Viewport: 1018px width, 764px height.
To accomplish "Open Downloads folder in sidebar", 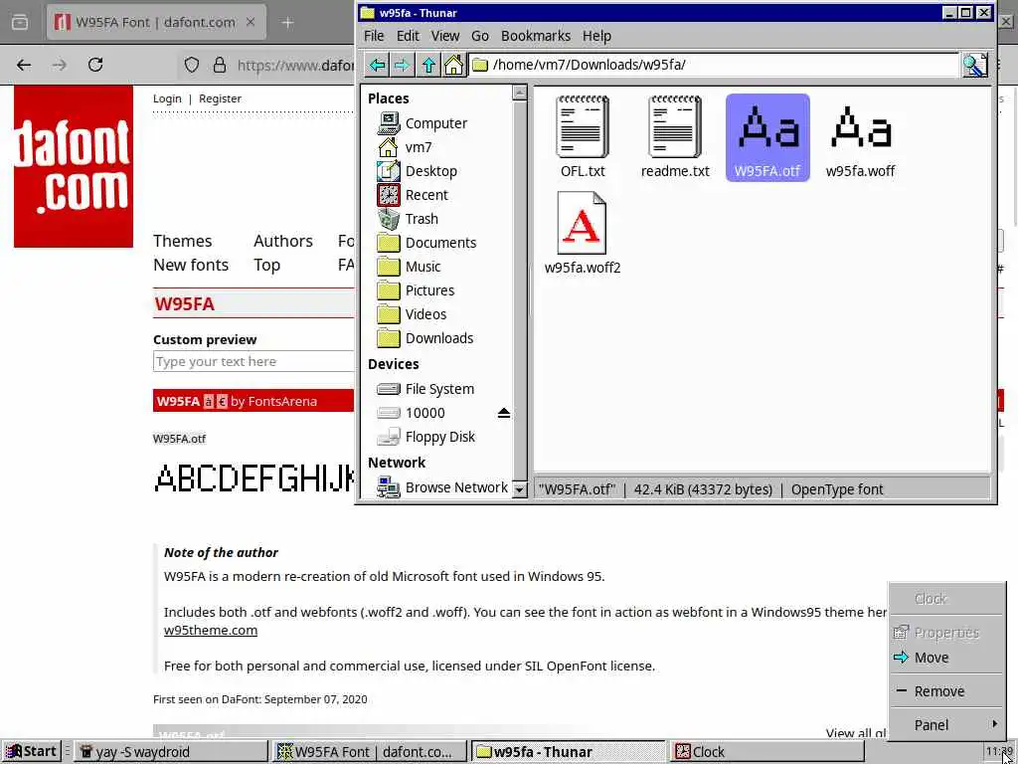I will (x=425, y=338).
